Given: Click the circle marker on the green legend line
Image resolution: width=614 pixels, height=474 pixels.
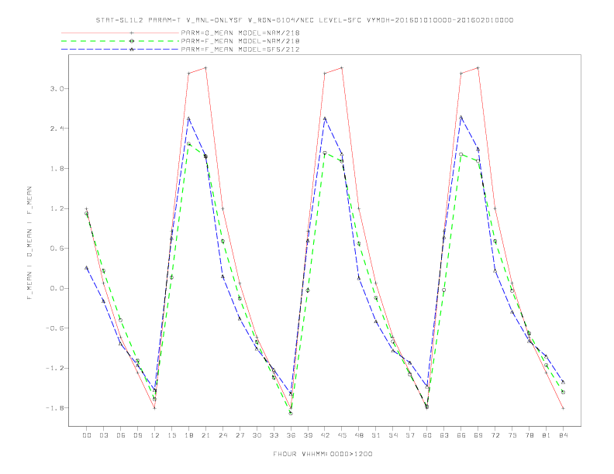Looking at the screenshot, I should (132, 41).
